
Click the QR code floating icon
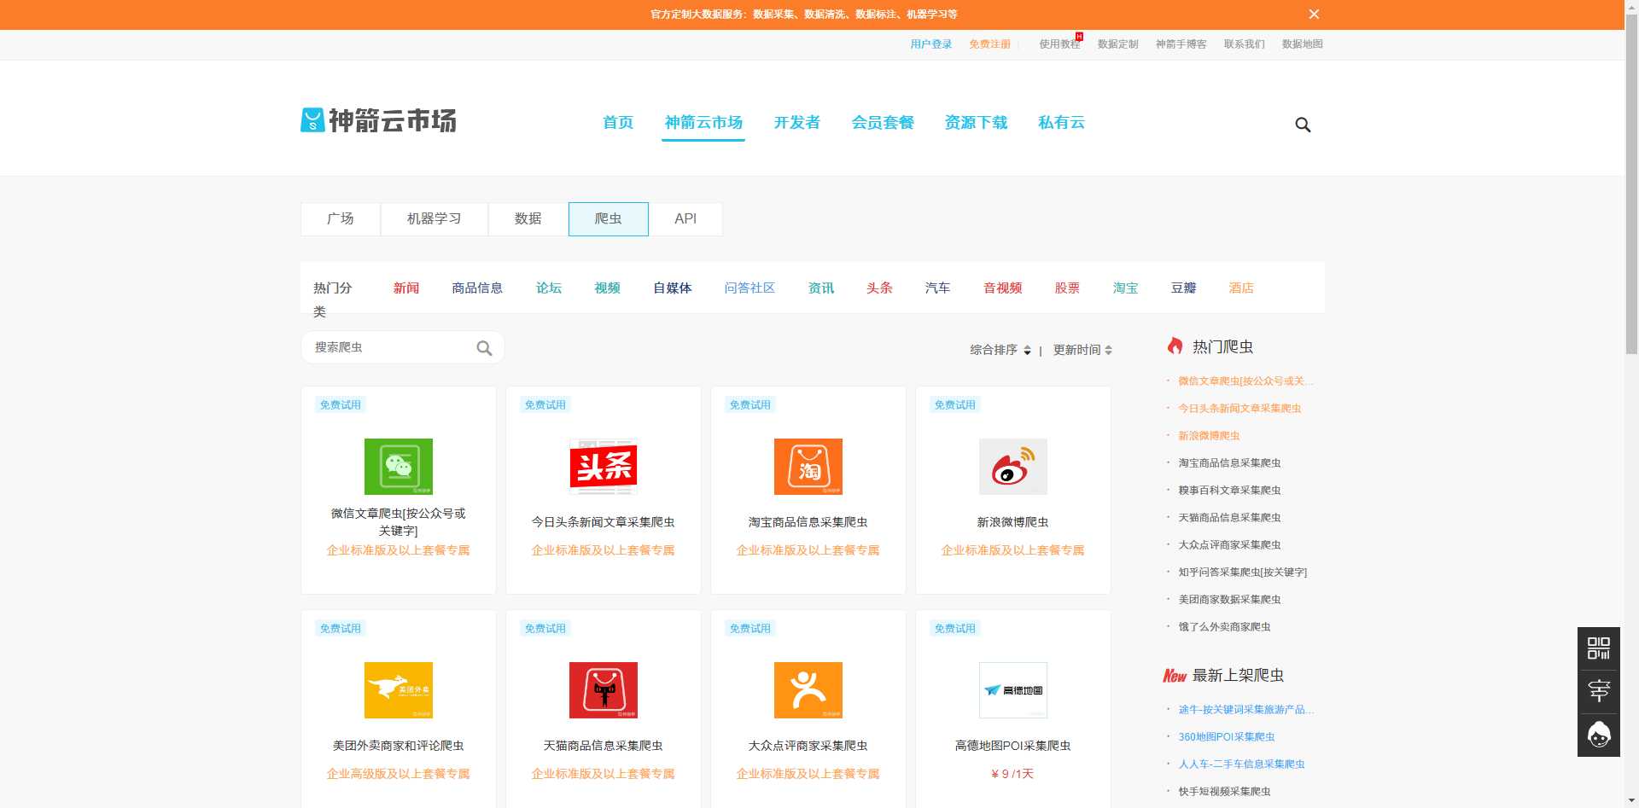pos(1599,648)
